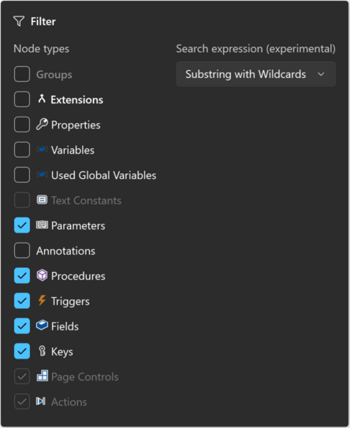Image resolution: width=350 pixels, height=428 pixels.
Task: Uncheck the Parameters checkbox
Action: pyautogui.click(x=22, y=225)
